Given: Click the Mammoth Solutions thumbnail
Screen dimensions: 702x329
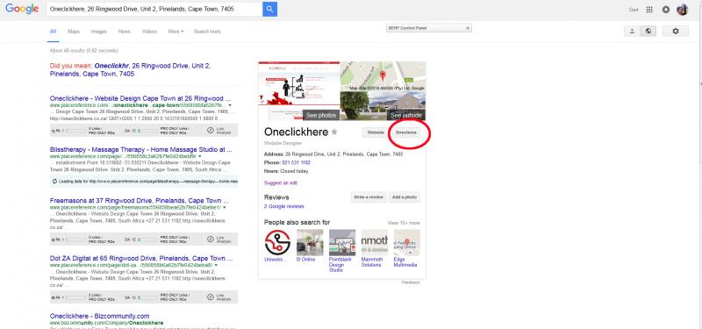Looking at the screenshot, I should pos(375,243).
